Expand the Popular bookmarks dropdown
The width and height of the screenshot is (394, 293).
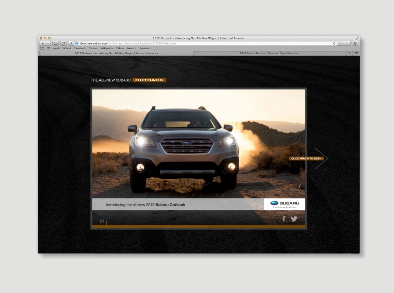click(145, 48)
